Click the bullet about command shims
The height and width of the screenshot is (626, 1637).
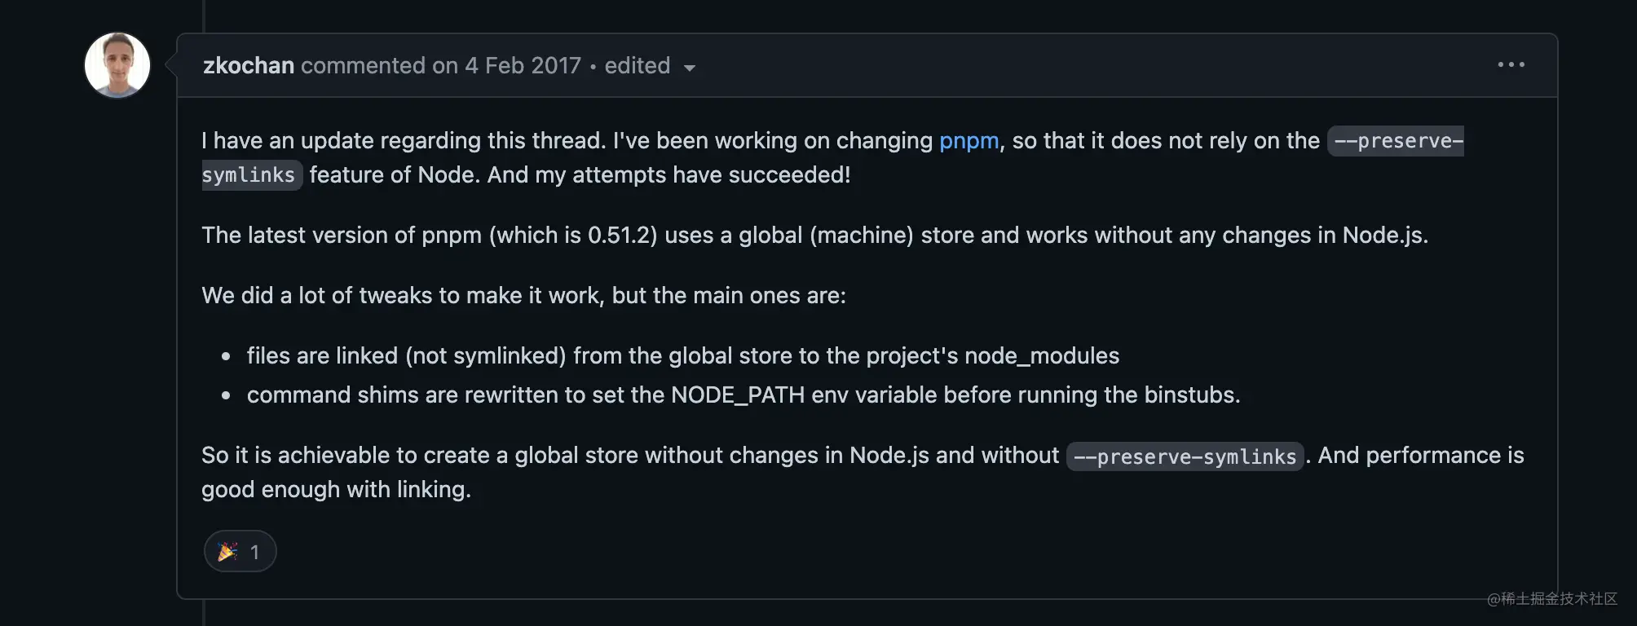point(743,395)
